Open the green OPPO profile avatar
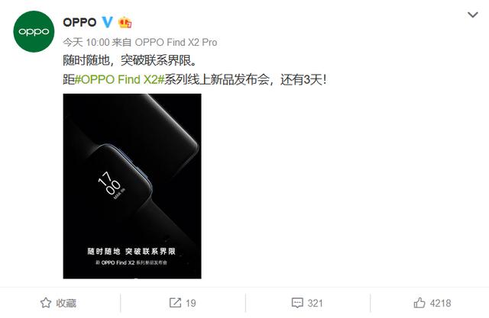 (34, 31)
